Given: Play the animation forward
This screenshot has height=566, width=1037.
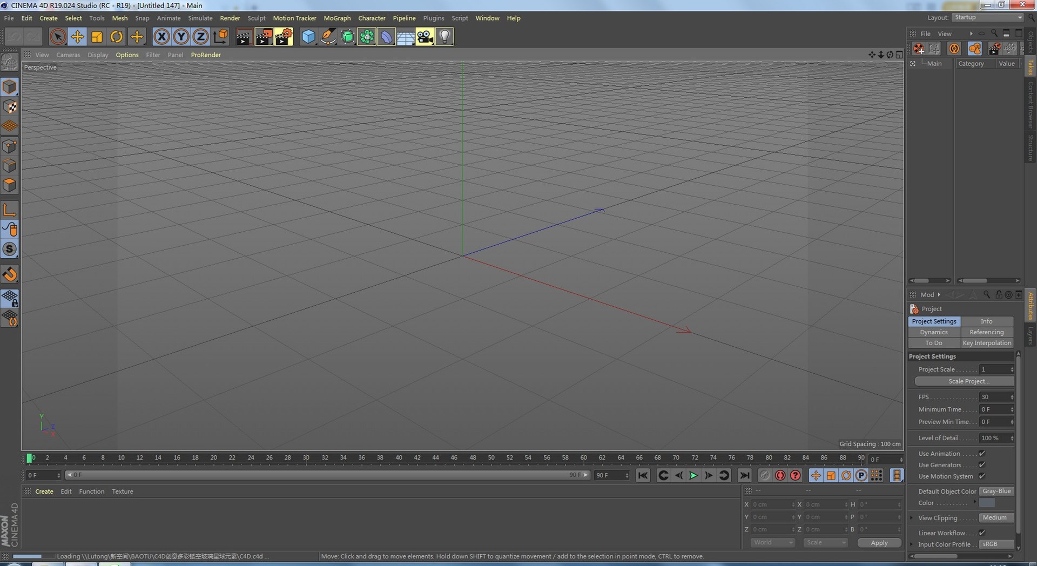Looking at the screenshot, I should tap(693, 475).
